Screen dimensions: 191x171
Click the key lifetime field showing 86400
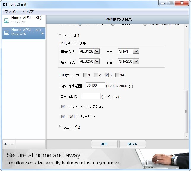(x=95, y=85)
